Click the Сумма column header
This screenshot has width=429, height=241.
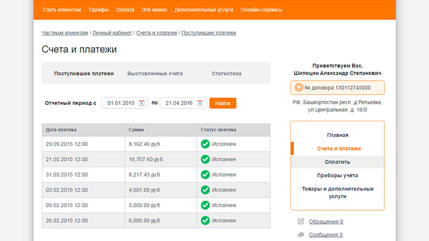161,130
